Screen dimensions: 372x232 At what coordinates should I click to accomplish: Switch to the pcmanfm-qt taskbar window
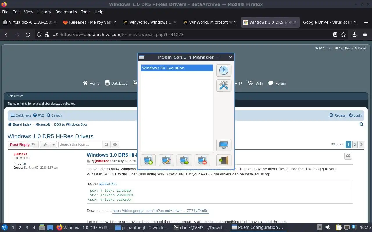(142, 228)
